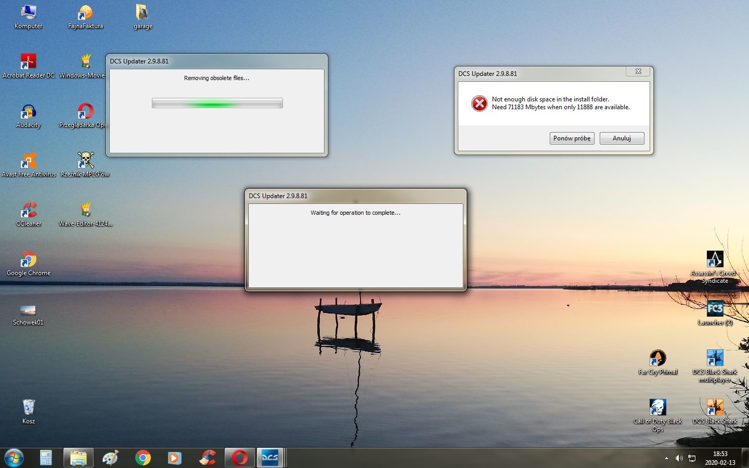The height and width of the screenshot is (468, 749).
Task: Expand the hidden system tray icons arrow
Action: [666, 458]
